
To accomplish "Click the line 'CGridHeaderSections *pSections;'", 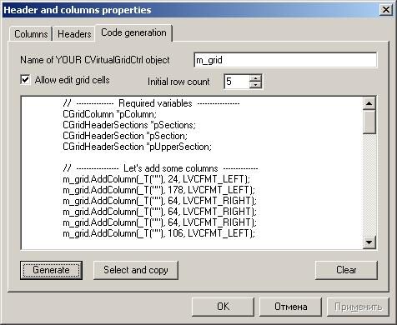I will (x=129, y=125).
